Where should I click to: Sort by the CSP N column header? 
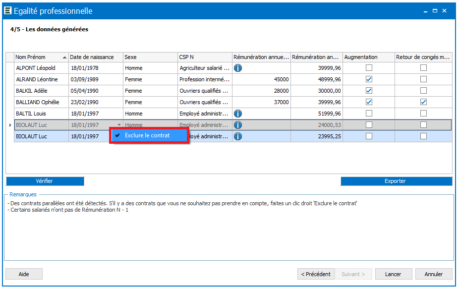pos(205,58)
